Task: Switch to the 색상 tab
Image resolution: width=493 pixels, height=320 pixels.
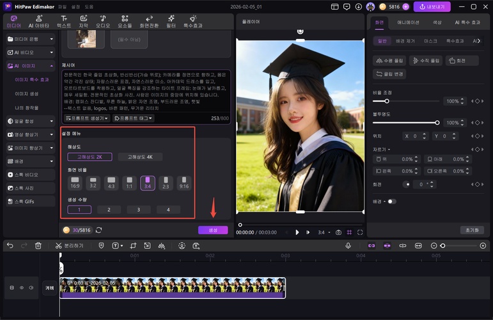Action: (437, 22)
